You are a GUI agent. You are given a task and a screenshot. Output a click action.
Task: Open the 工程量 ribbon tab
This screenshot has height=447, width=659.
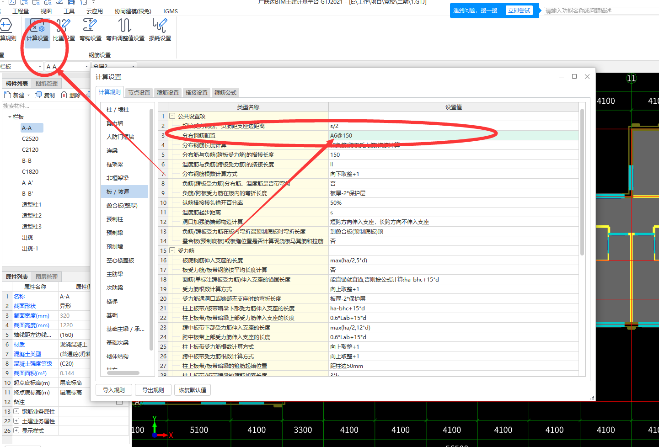(21, 11)
